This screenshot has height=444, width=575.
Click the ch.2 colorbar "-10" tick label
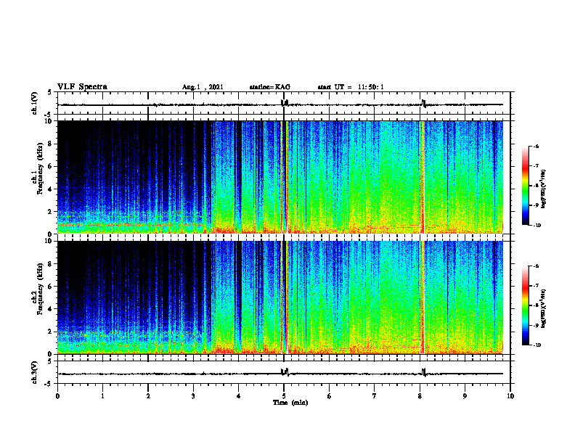537,345
